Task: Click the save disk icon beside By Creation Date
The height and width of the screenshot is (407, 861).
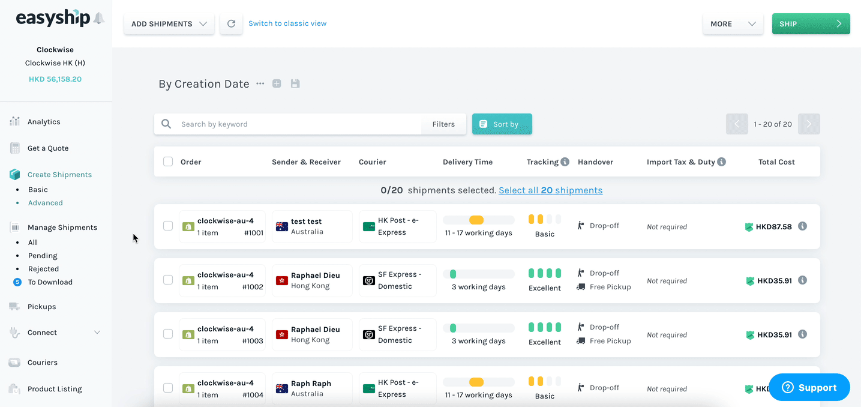Action: 295,83
